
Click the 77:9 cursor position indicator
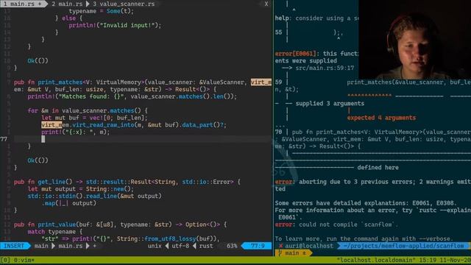point(258,246)
